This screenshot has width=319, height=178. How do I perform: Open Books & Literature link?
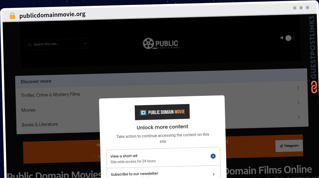[40, 124]
